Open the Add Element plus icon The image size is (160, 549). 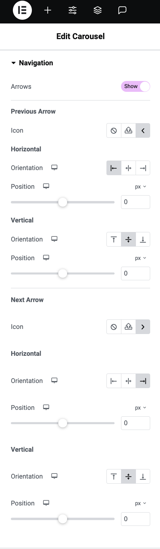48,11
